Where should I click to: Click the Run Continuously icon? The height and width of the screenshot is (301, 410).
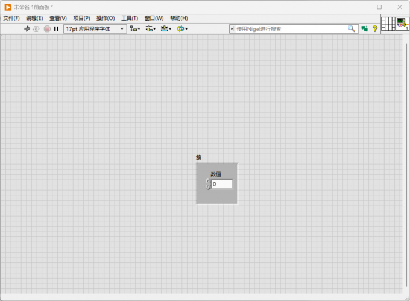pos(36,29)
